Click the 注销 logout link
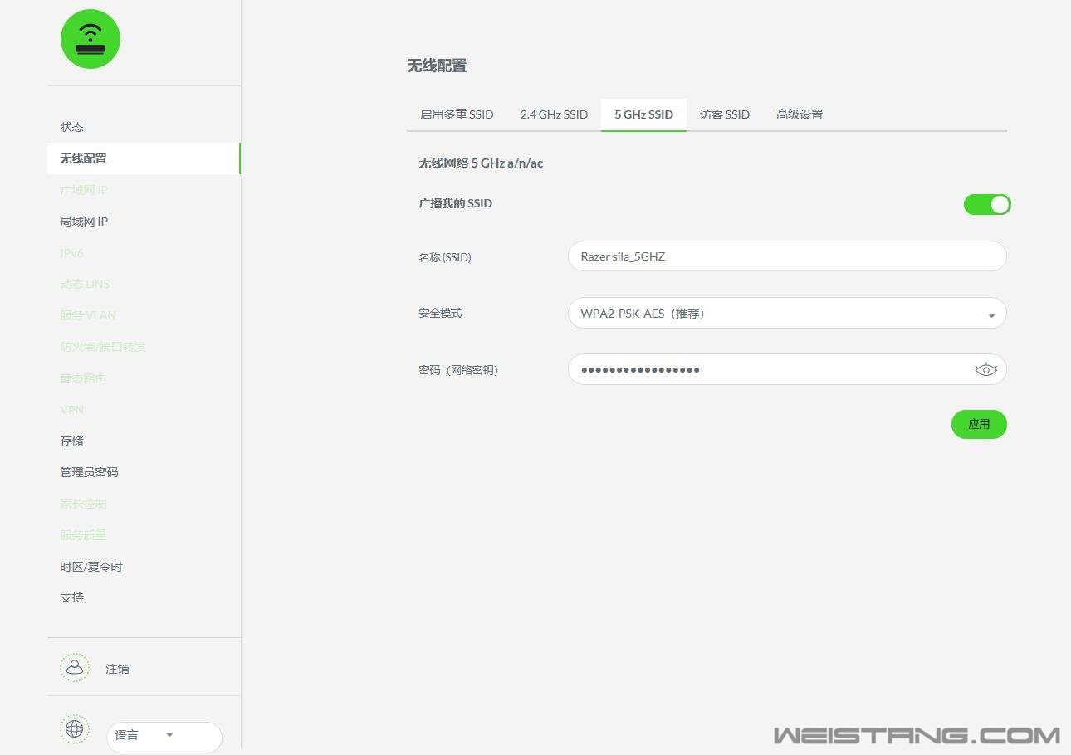Screen dimensions: 1071x755 (x=117, y=669)
